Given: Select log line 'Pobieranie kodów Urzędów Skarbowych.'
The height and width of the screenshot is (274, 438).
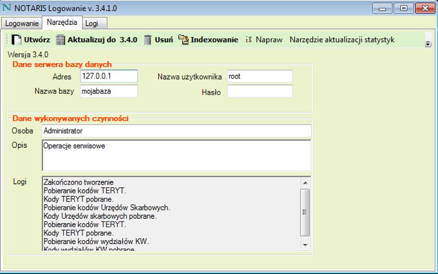Looking at the screenshot, I should pyautogui.click(x=107, y=208).
